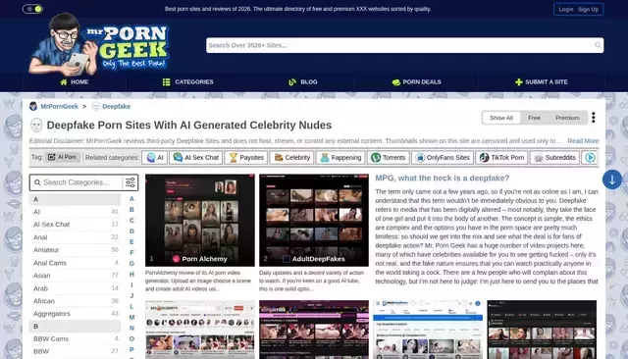
Task: Jump to letter F in alphabet index
Action: (131, 253)
